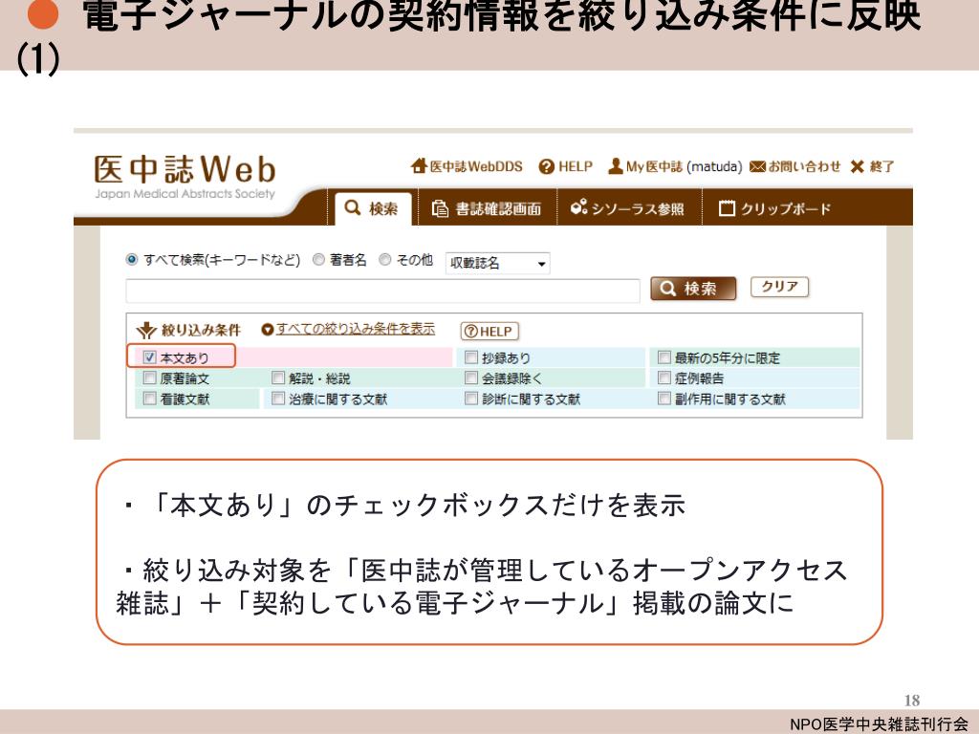The width and height of the screenshot is (979, 734).
Task: Select the すべて検索(キーワードなど) radio button
Action: pyautogui.click(x=132, y=259)
